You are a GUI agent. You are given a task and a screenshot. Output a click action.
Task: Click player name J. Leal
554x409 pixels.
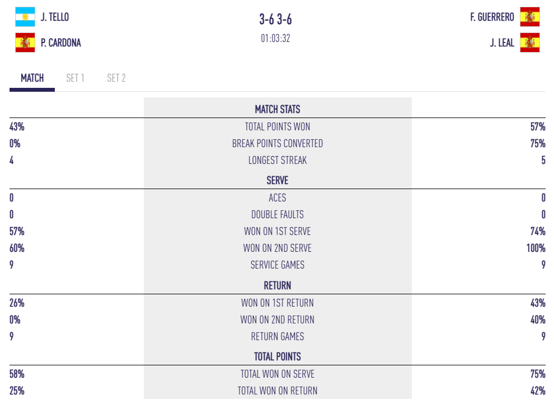coord(502,43)
